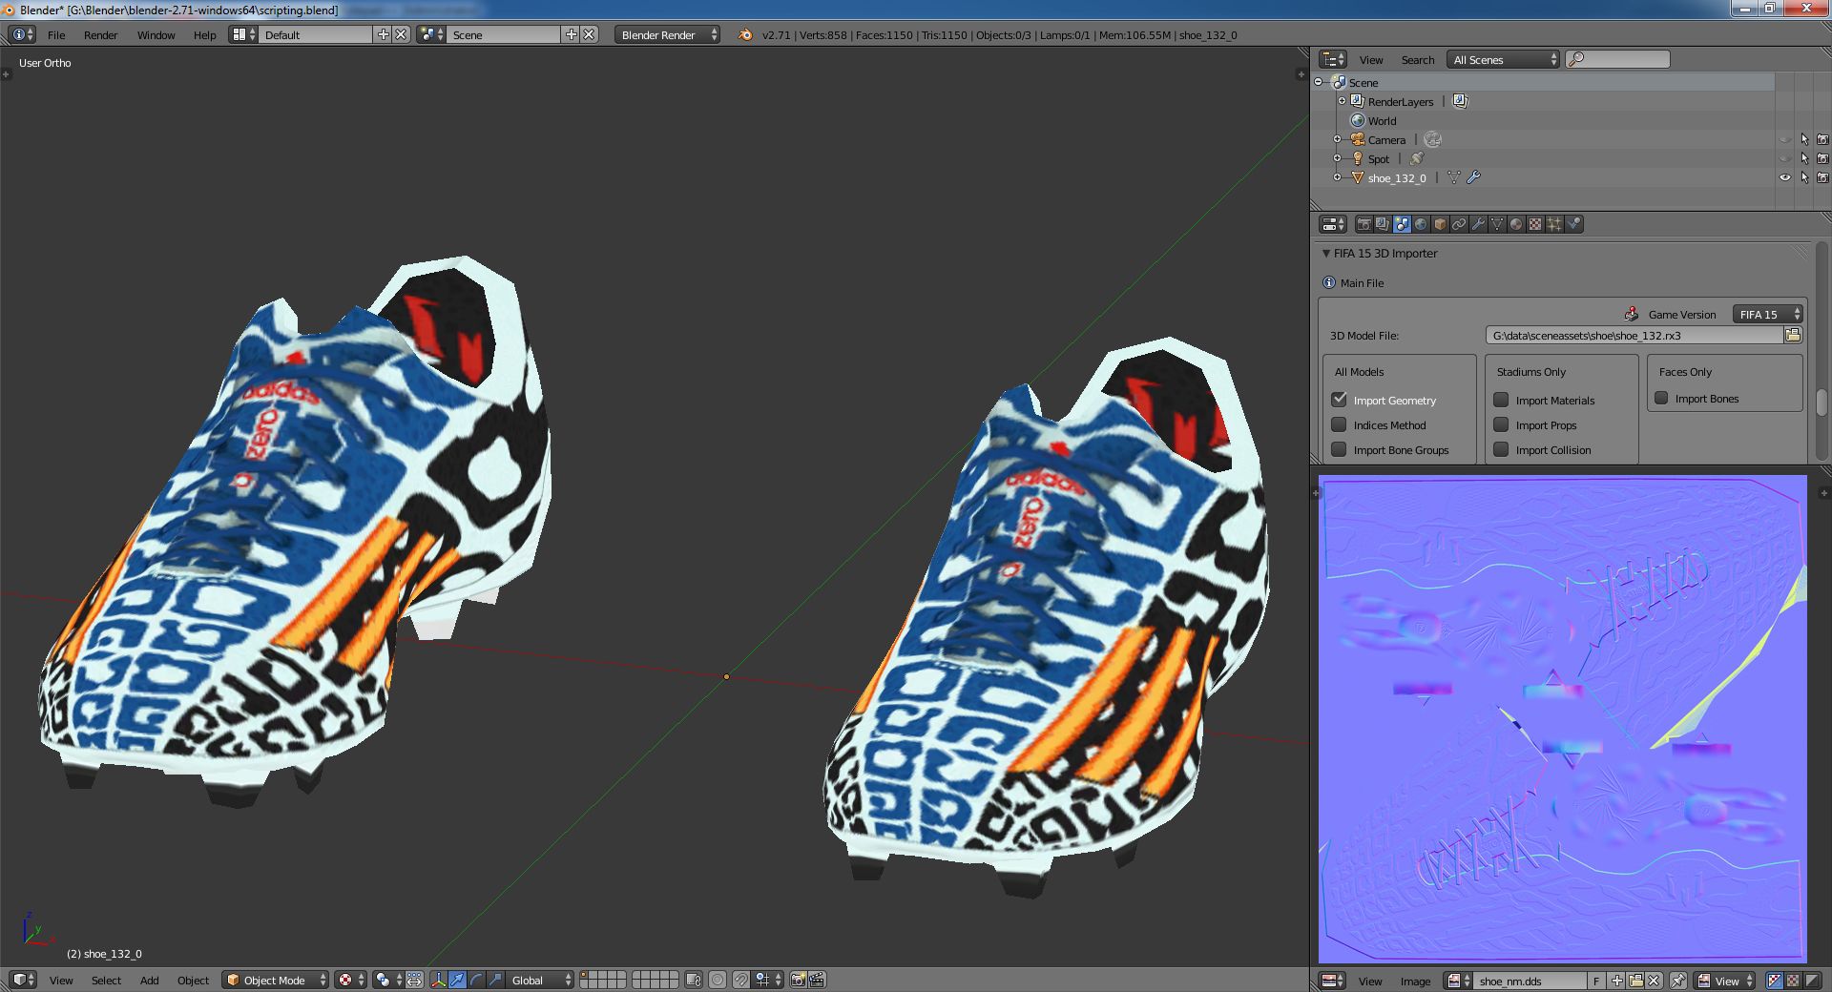Viewport: 1832px width, 992px height.
Task: Open the Particles properties tab
Action: click(1554, 224)
